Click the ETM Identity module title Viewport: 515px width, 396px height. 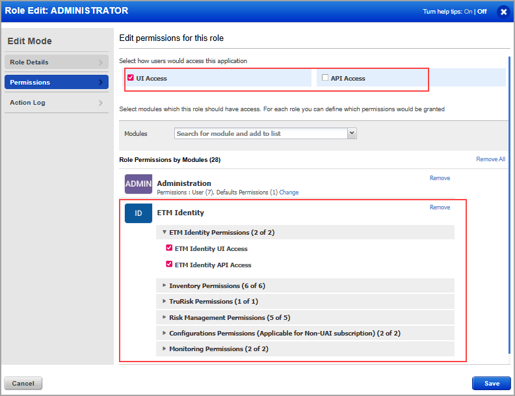coord(180,213)
